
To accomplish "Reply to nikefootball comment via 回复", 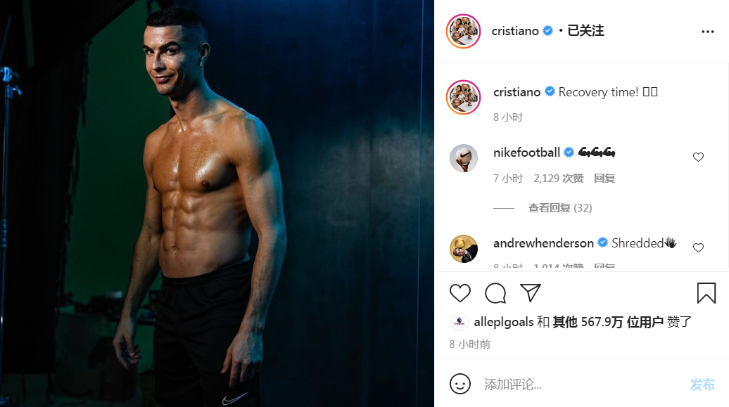I will (x=604, y=179).
